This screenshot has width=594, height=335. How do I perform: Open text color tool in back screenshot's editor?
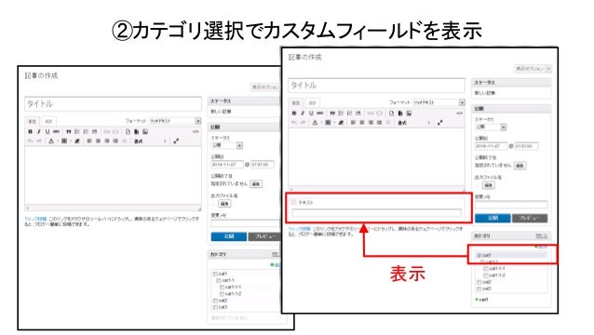[51, 141]
